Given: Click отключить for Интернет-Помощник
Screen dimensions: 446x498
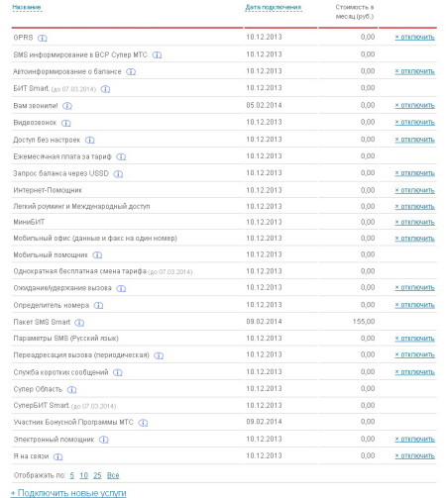Looking at the screenshot, I should pos(415,190).
